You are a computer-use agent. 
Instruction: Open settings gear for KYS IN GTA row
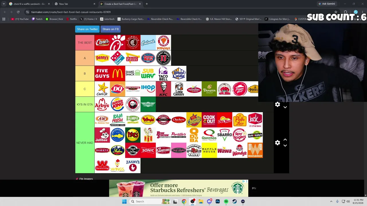click(278, 104)
